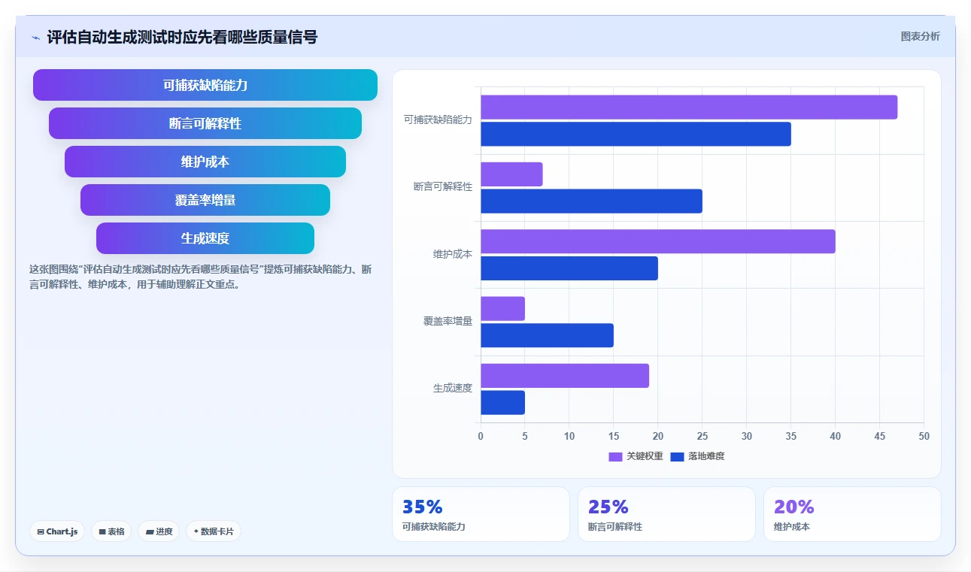Image resolution: width=971 pixels, height=572 pixels.
Task: Click the blue 可捕获缺陷能力 chart bar
Action: pos(636,134)
